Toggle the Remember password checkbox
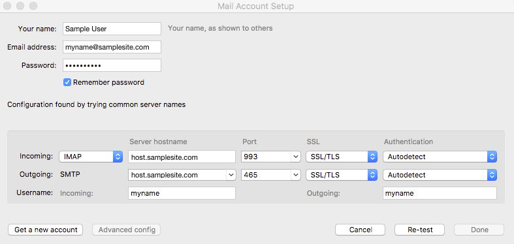The image size is (514, 244). pos(67,82)
